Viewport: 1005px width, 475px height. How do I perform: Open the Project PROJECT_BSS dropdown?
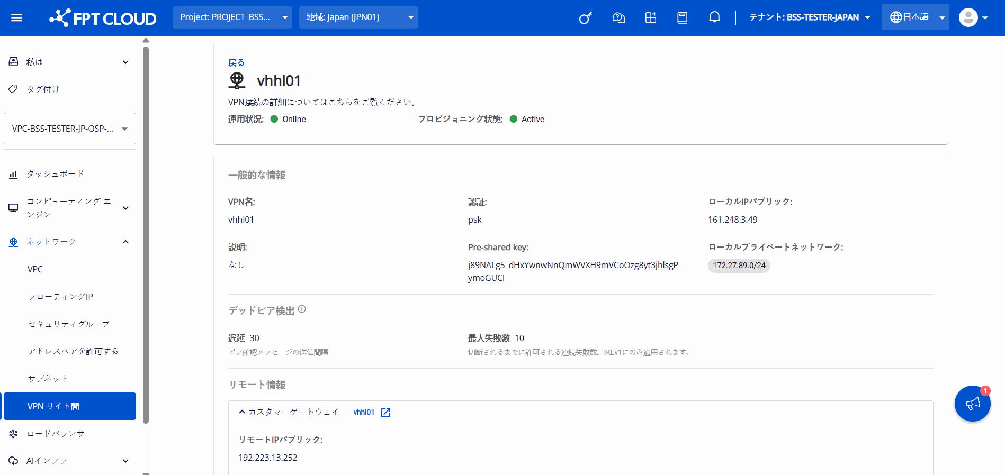coord(232,17)
